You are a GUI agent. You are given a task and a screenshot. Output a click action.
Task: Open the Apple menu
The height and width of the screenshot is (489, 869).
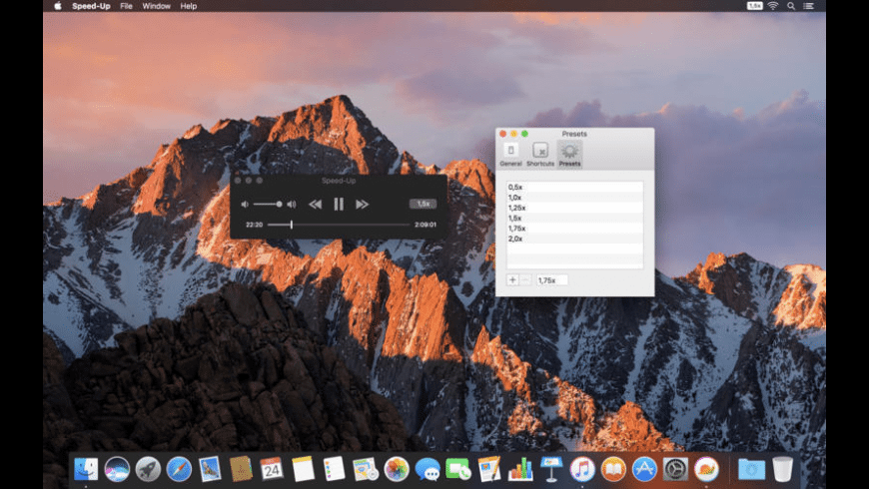(x=58, y=6)
